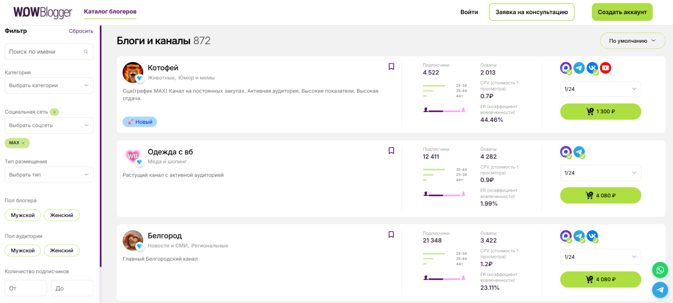Bookmark the Котофей channel
673x303 pixels.
(x=391, y=67)
